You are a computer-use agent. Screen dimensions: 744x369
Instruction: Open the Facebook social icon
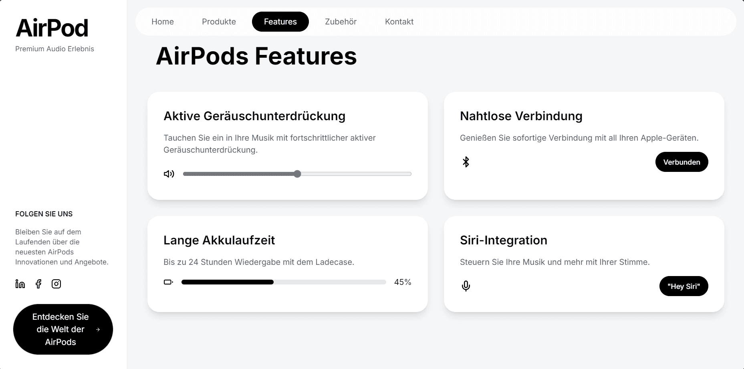coord(38,284)
